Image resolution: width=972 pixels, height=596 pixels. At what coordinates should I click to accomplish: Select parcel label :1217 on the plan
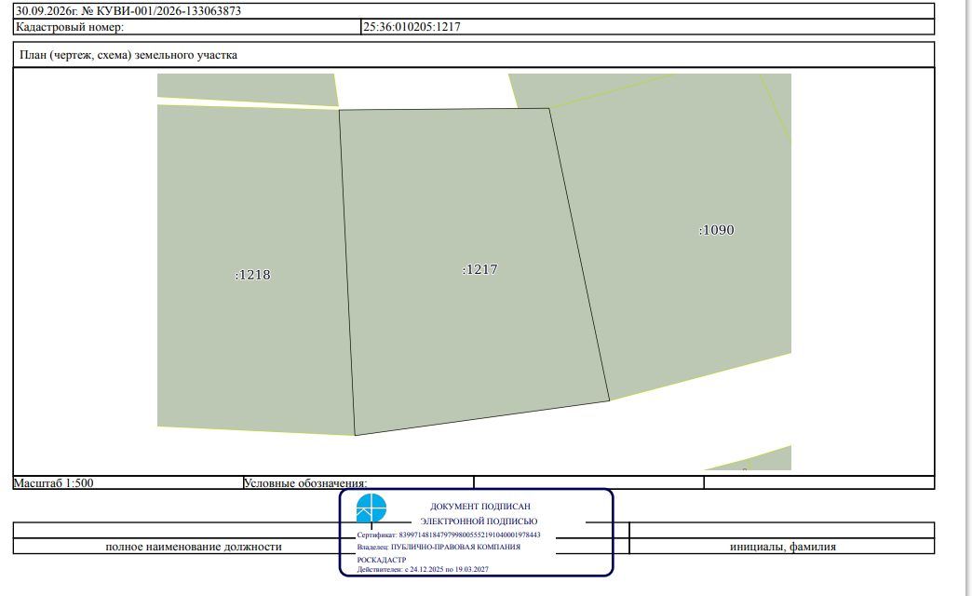479,269
